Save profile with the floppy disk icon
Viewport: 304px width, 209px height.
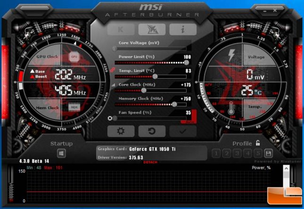268,153
